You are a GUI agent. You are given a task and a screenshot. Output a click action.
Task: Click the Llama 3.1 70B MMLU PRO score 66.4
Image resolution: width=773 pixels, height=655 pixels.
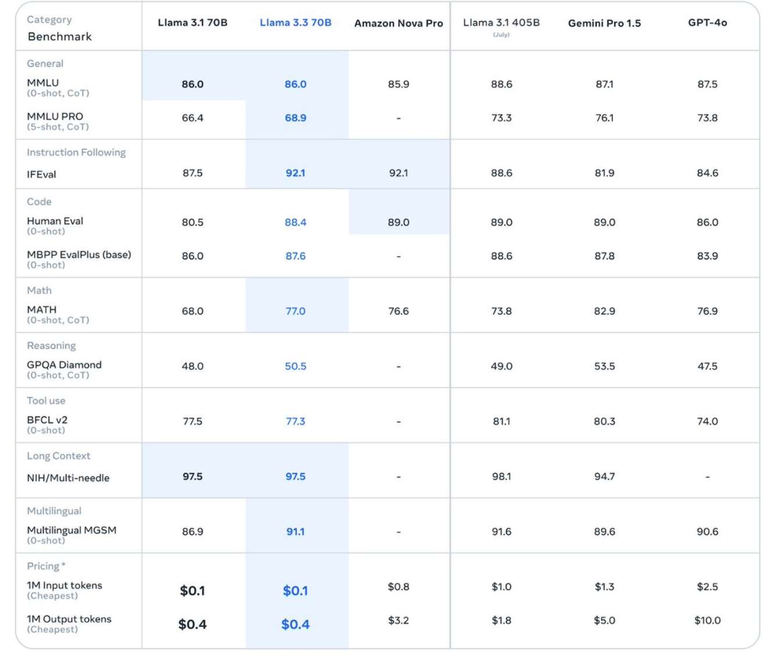pyautogui.click(x=192, y=118)
